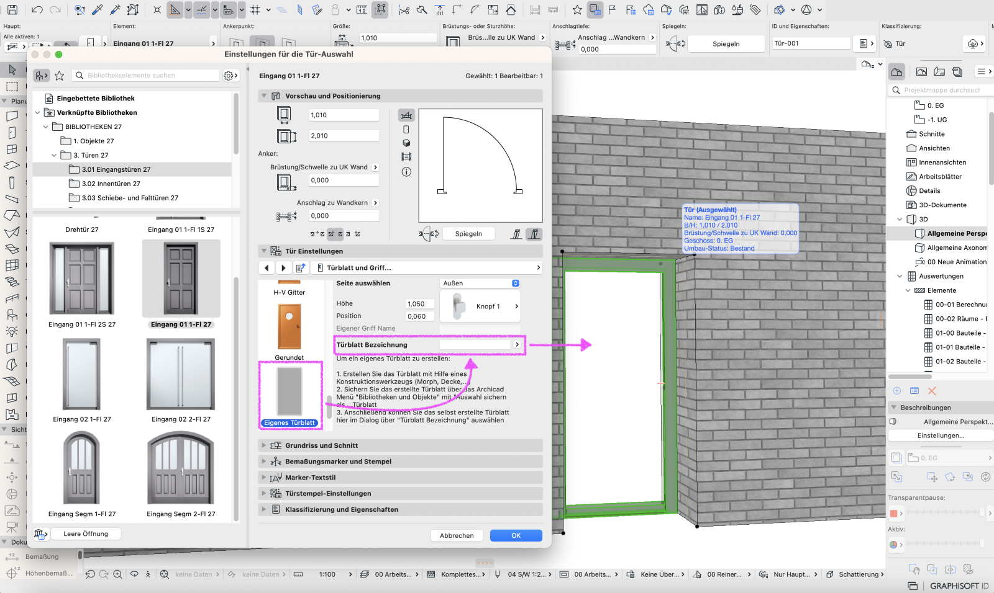
Task: Click the house home icon in toolbar
Action: point(511,10)
